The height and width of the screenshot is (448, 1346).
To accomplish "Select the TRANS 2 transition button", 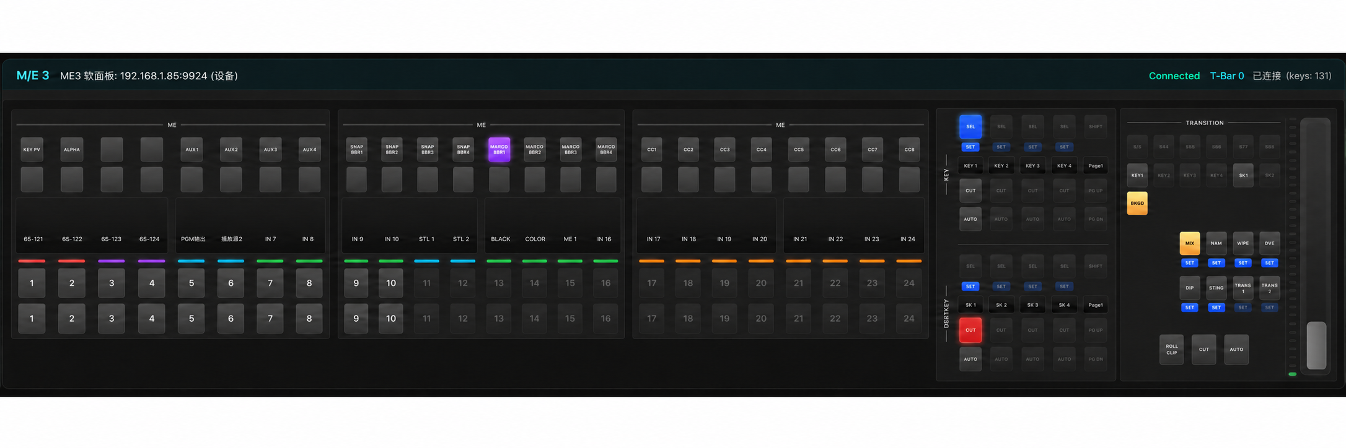I will point(1270,288).
